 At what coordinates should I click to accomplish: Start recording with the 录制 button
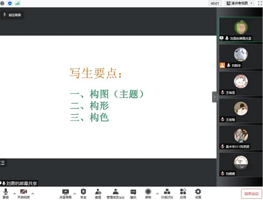[x=148, y=192]
